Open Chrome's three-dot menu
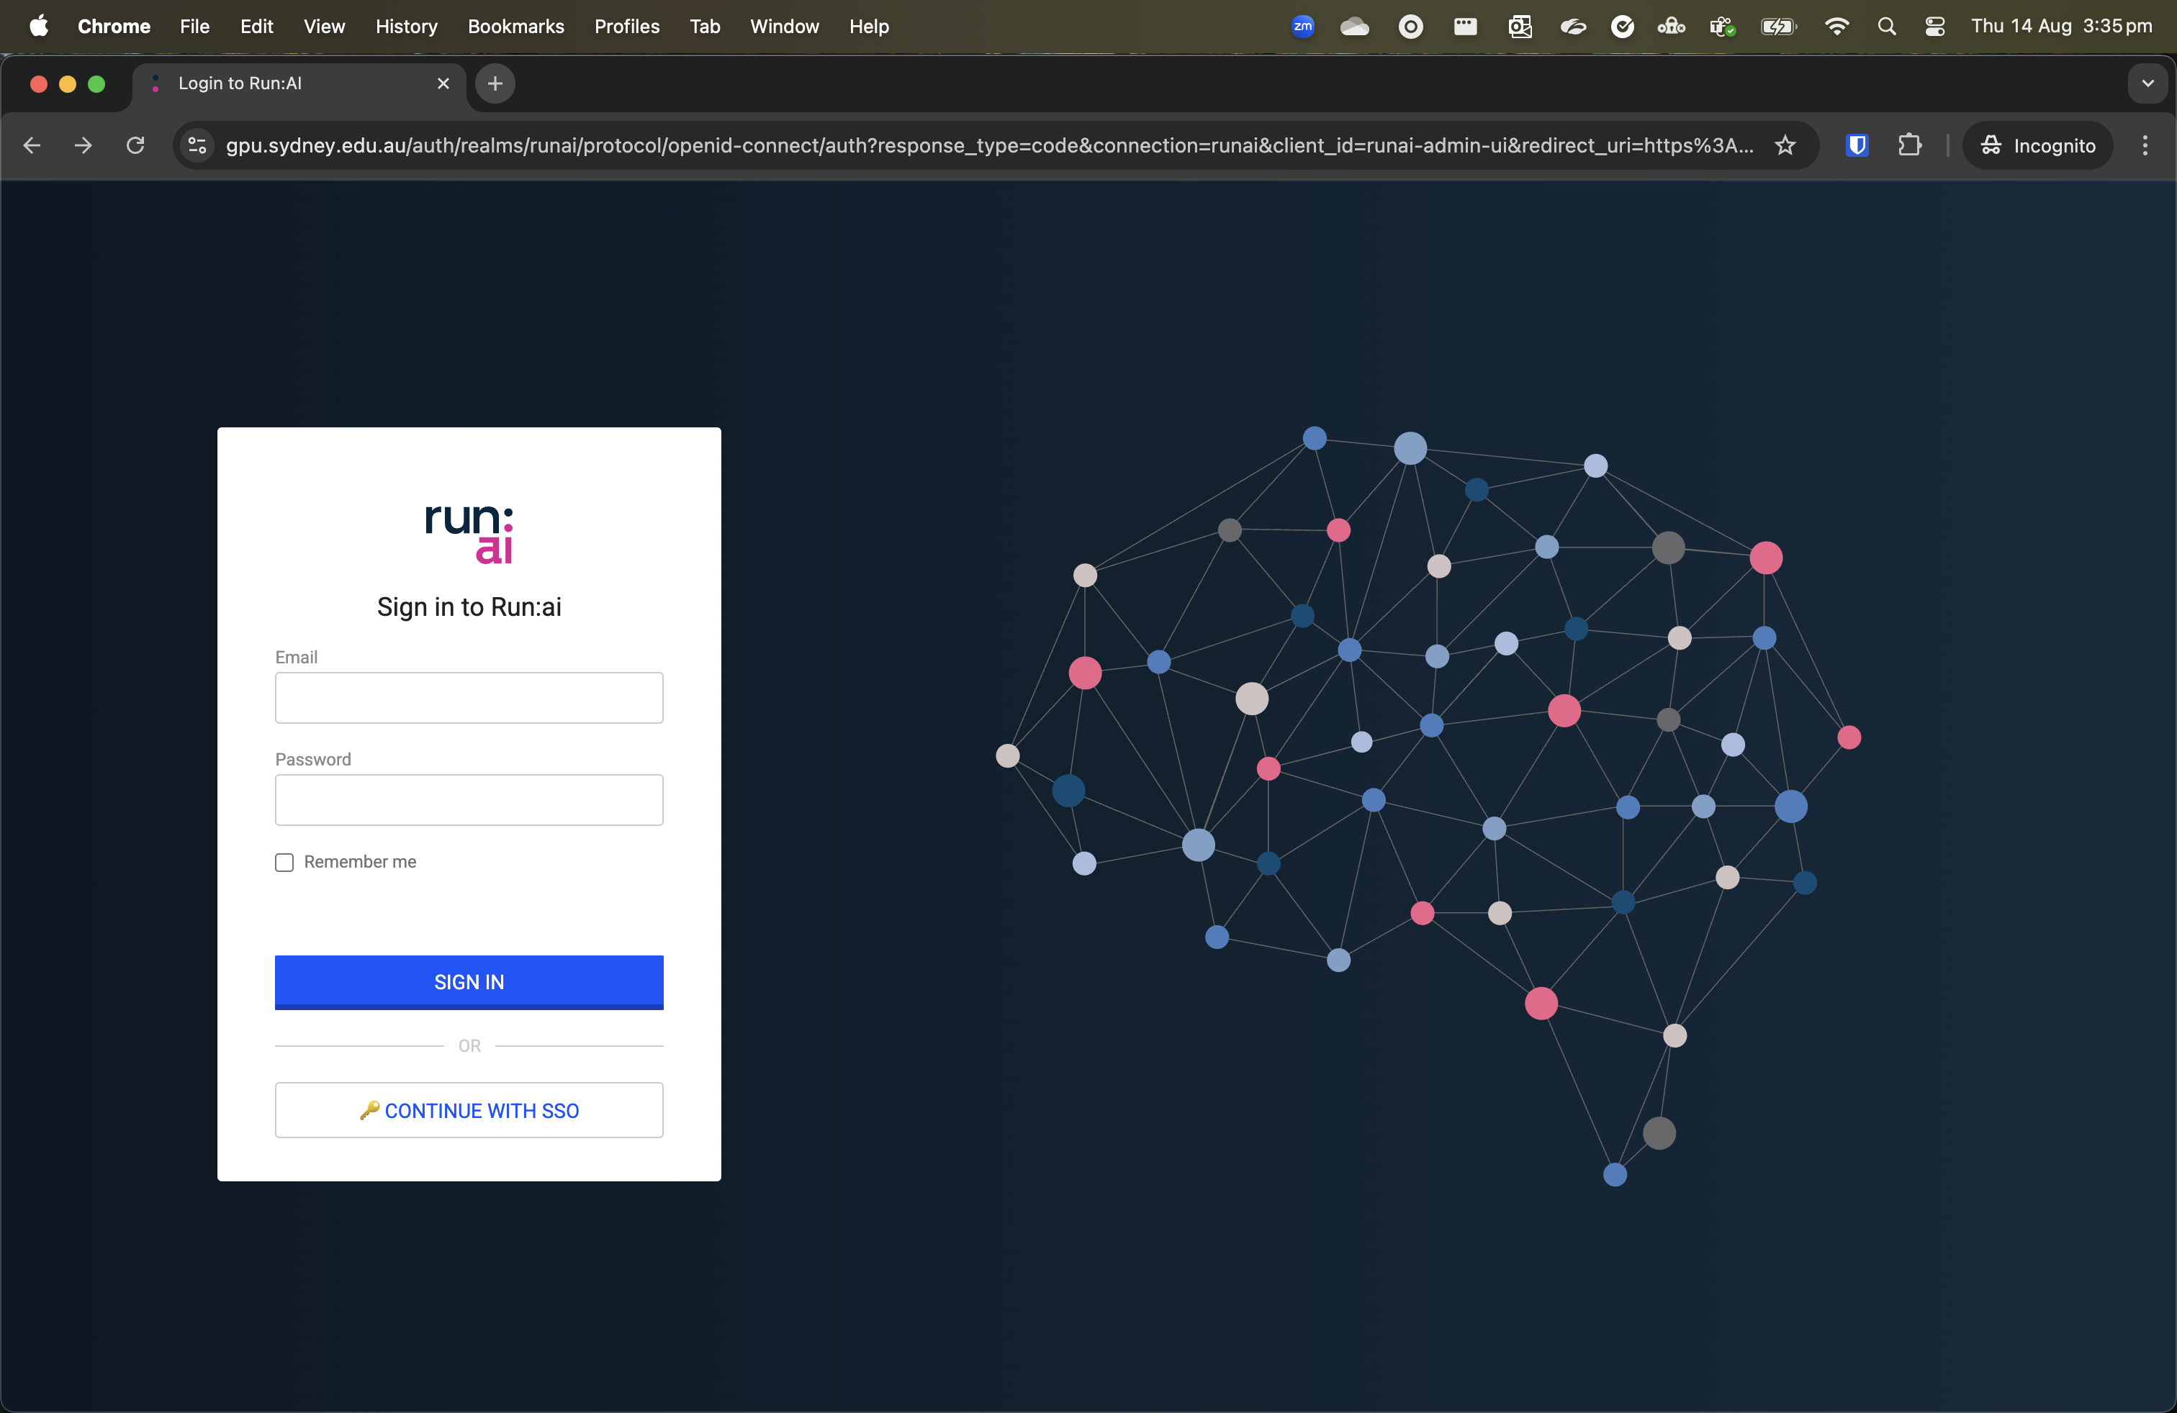Screen dimensions: 2177x1413 click(2144, 145)
